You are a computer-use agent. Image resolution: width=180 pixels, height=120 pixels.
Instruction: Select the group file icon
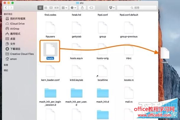pyautogui.click(x=103, y=28)
